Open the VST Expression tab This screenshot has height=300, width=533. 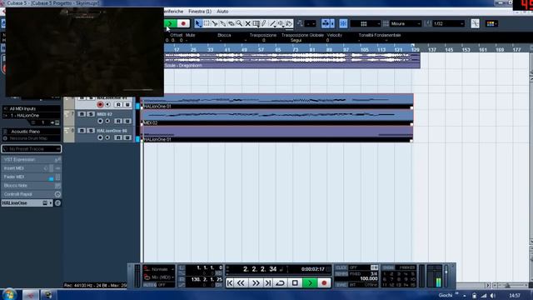coord(32,159)
